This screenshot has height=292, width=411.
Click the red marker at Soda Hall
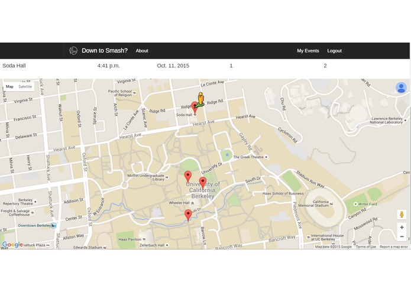click(195, 108)
